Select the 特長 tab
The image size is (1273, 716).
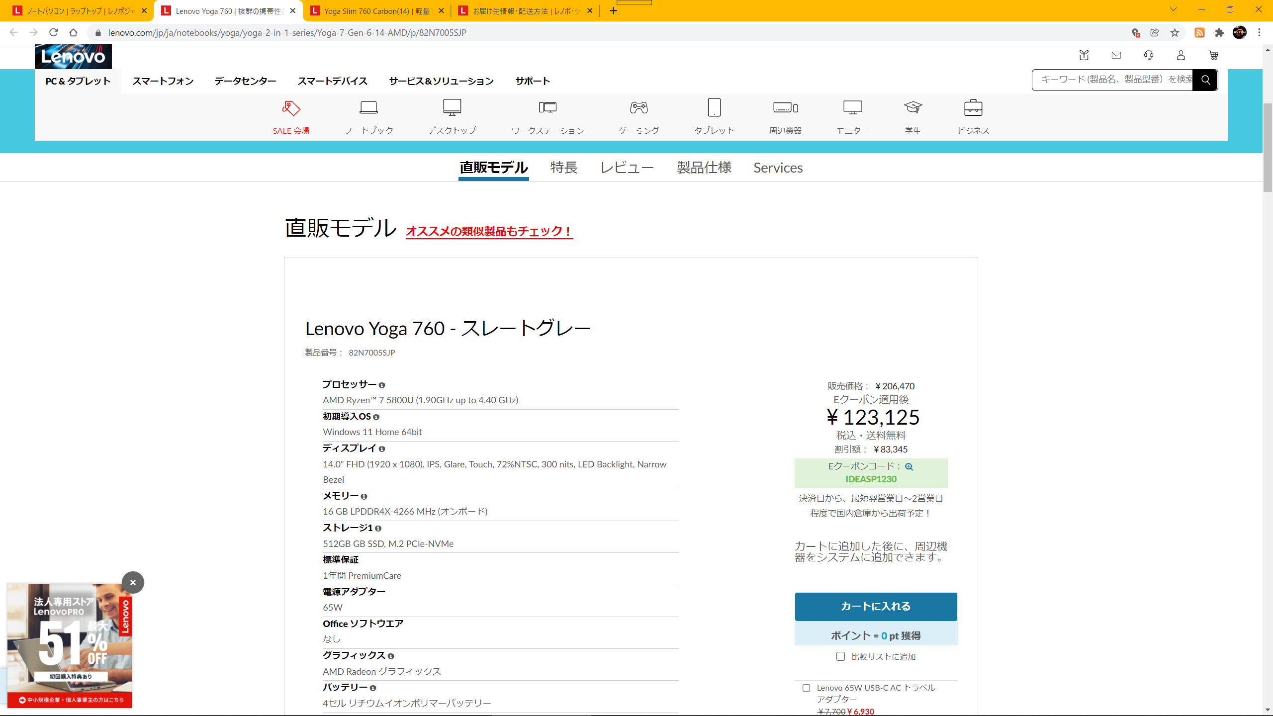point(564,168)
